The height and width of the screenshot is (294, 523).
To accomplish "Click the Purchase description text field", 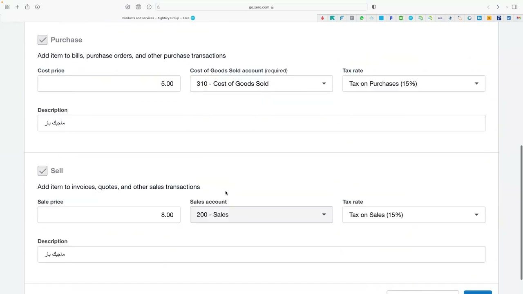I will point(261,123).
